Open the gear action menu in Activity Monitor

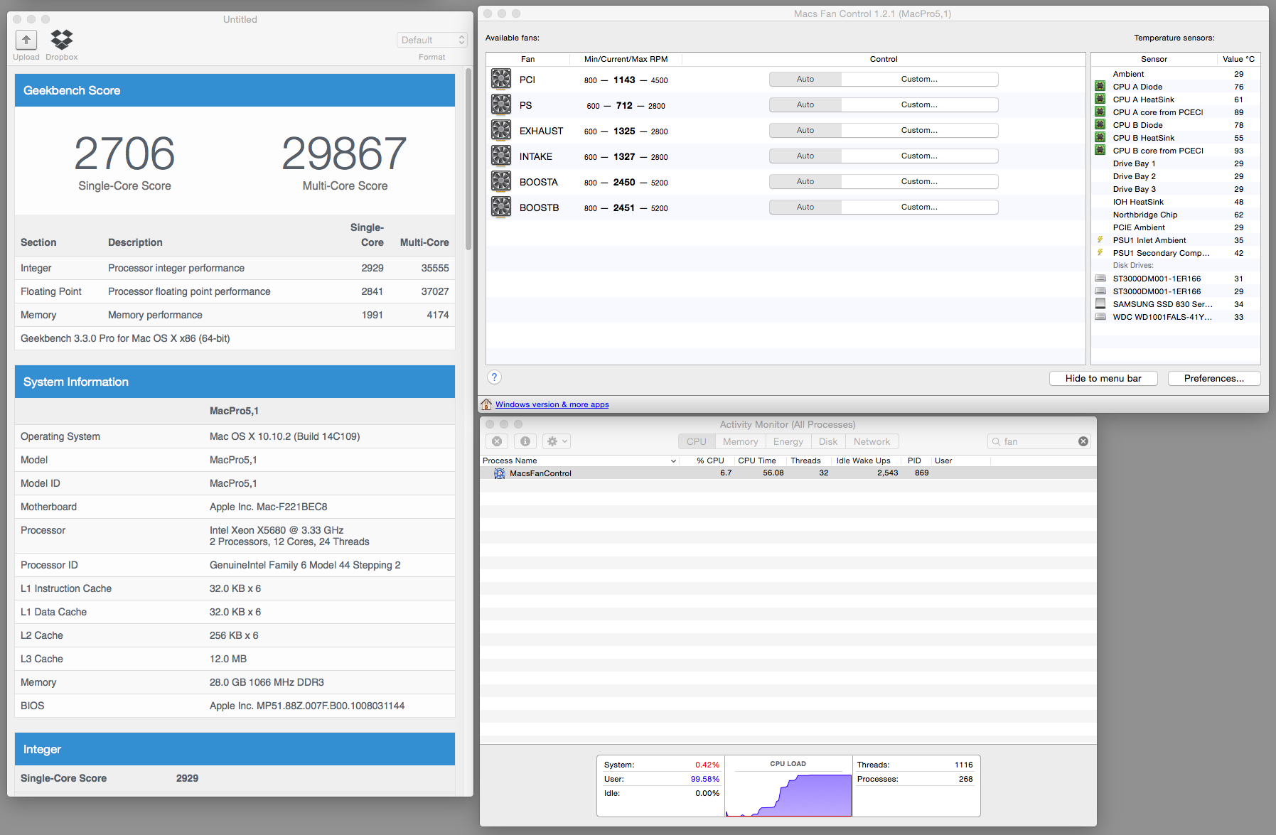[x=557, y=441]
